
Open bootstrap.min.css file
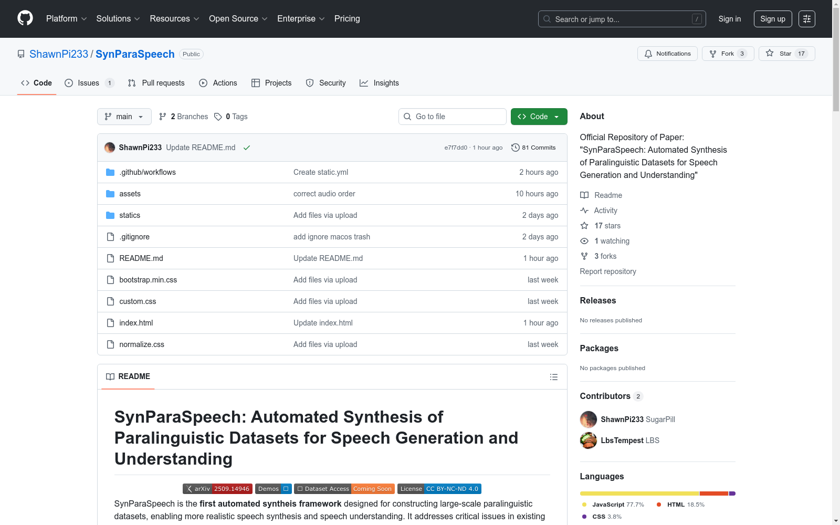148,280
